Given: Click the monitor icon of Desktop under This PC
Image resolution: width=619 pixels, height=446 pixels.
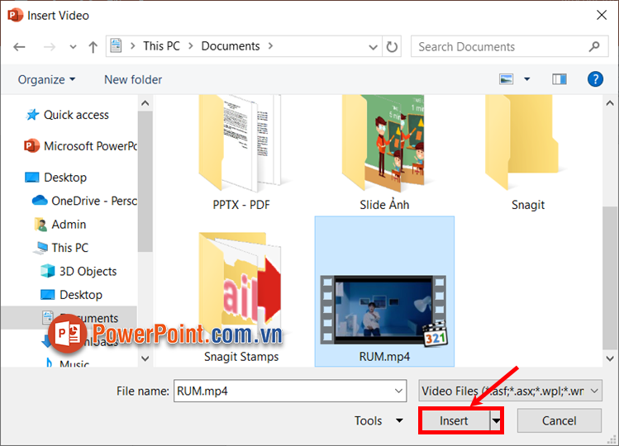Looking at the screenshot, I should pos(48,294).
